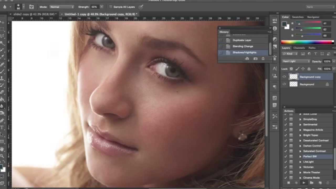Expand the Perfect BW action
336x189 pixels.
(x=300, y=156)
